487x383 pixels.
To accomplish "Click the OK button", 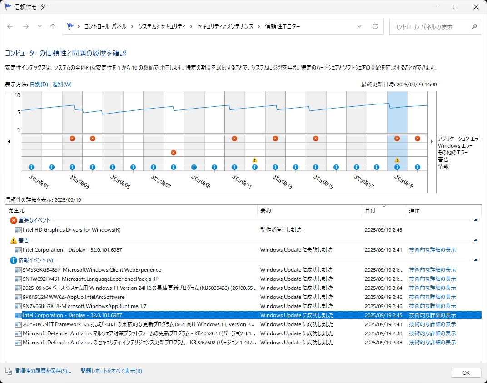I will (x=466, y=373).
